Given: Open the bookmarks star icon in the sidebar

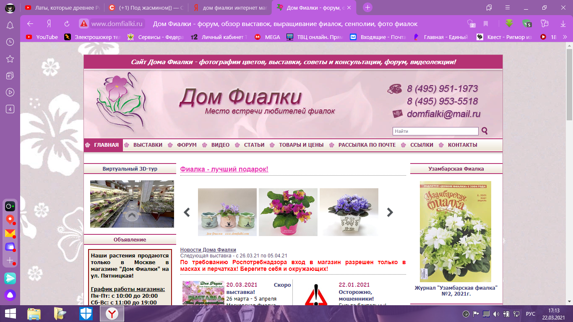Looking at the screenshot, I should (x=10, y=59).
